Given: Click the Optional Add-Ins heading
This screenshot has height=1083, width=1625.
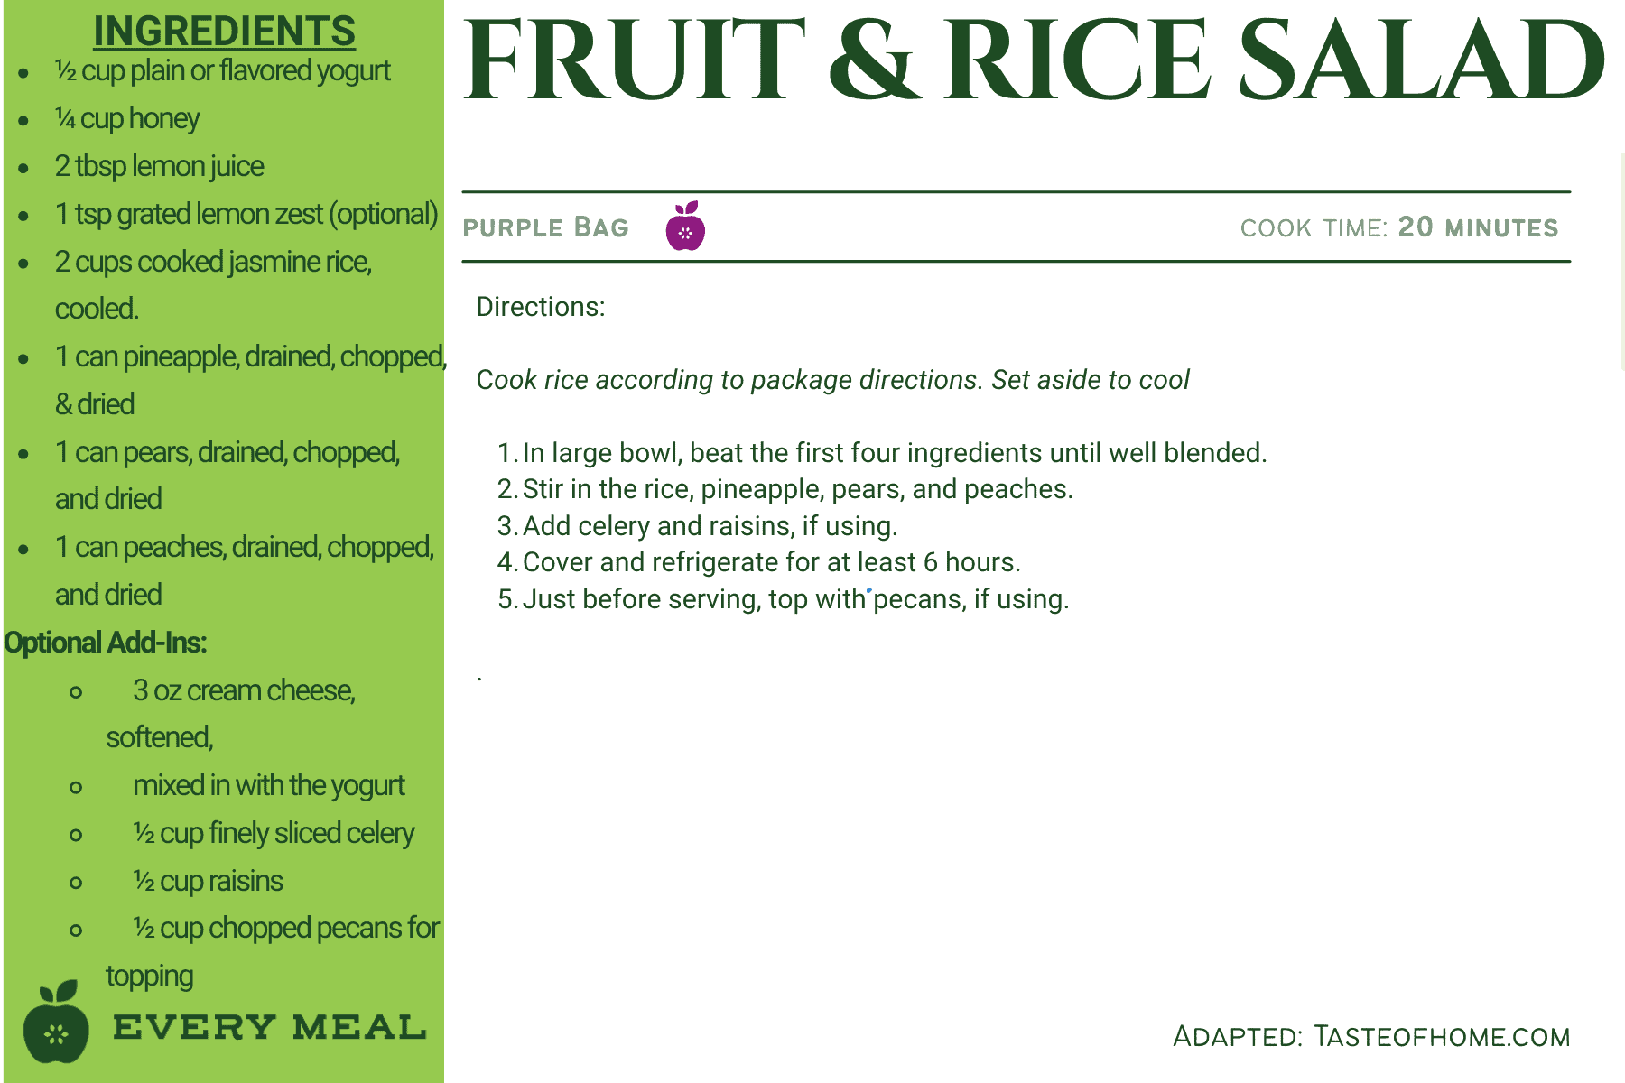Looking at the screenshot, I should pos(106,643).
